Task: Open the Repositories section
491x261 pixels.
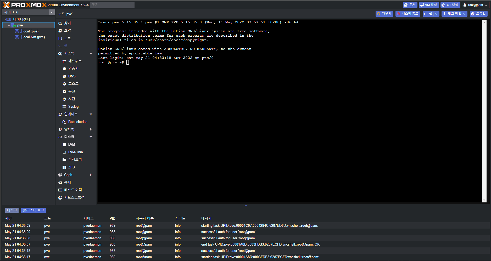Action: [x=77, y=122]
